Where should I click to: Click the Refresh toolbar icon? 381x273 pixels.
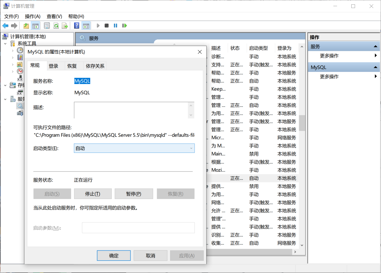(x=56, y=26)
